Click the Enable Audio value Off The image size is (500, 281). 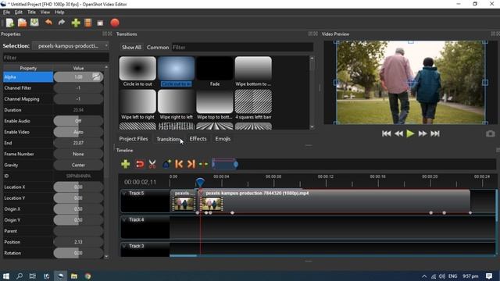[78, 121]
